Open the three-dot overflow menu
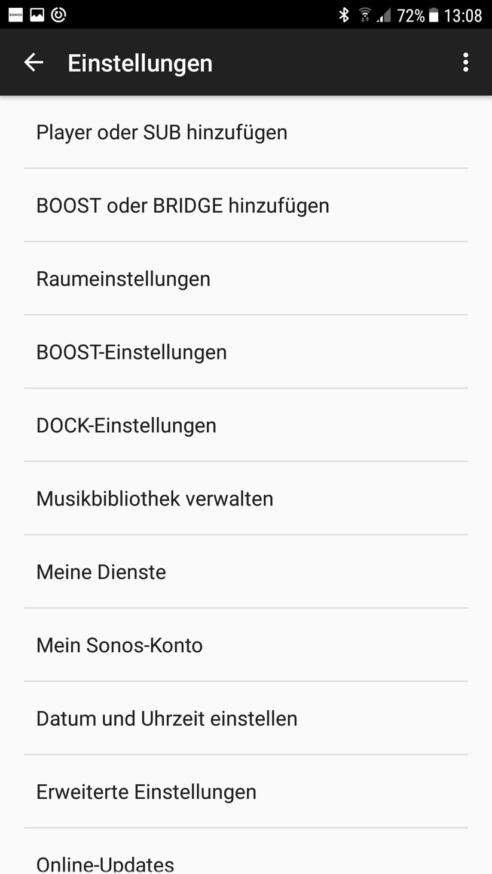492x874 pixels. tap(465, 62)
